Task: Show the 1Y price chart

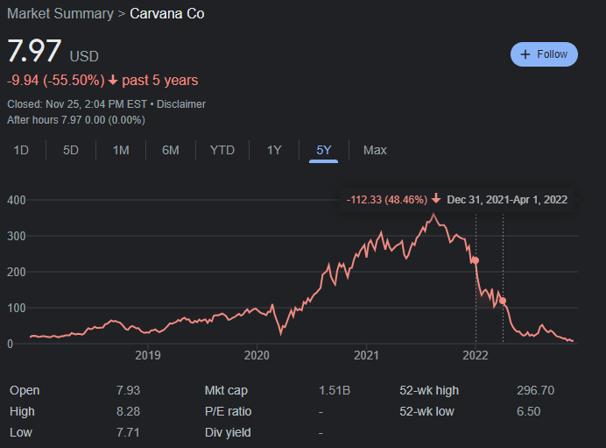Action: [274, 150]
